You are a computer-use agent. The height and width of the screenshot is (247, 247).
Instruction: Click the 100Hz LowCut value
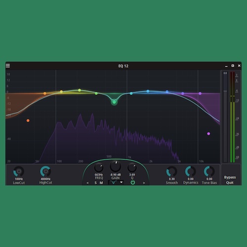tap(19, 179)
